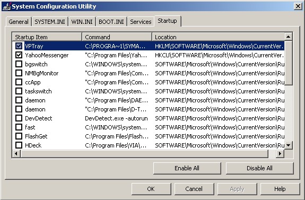Screen dimensions: 305x200
Task: Switch to the Services tab
Action: pos(141,22)
